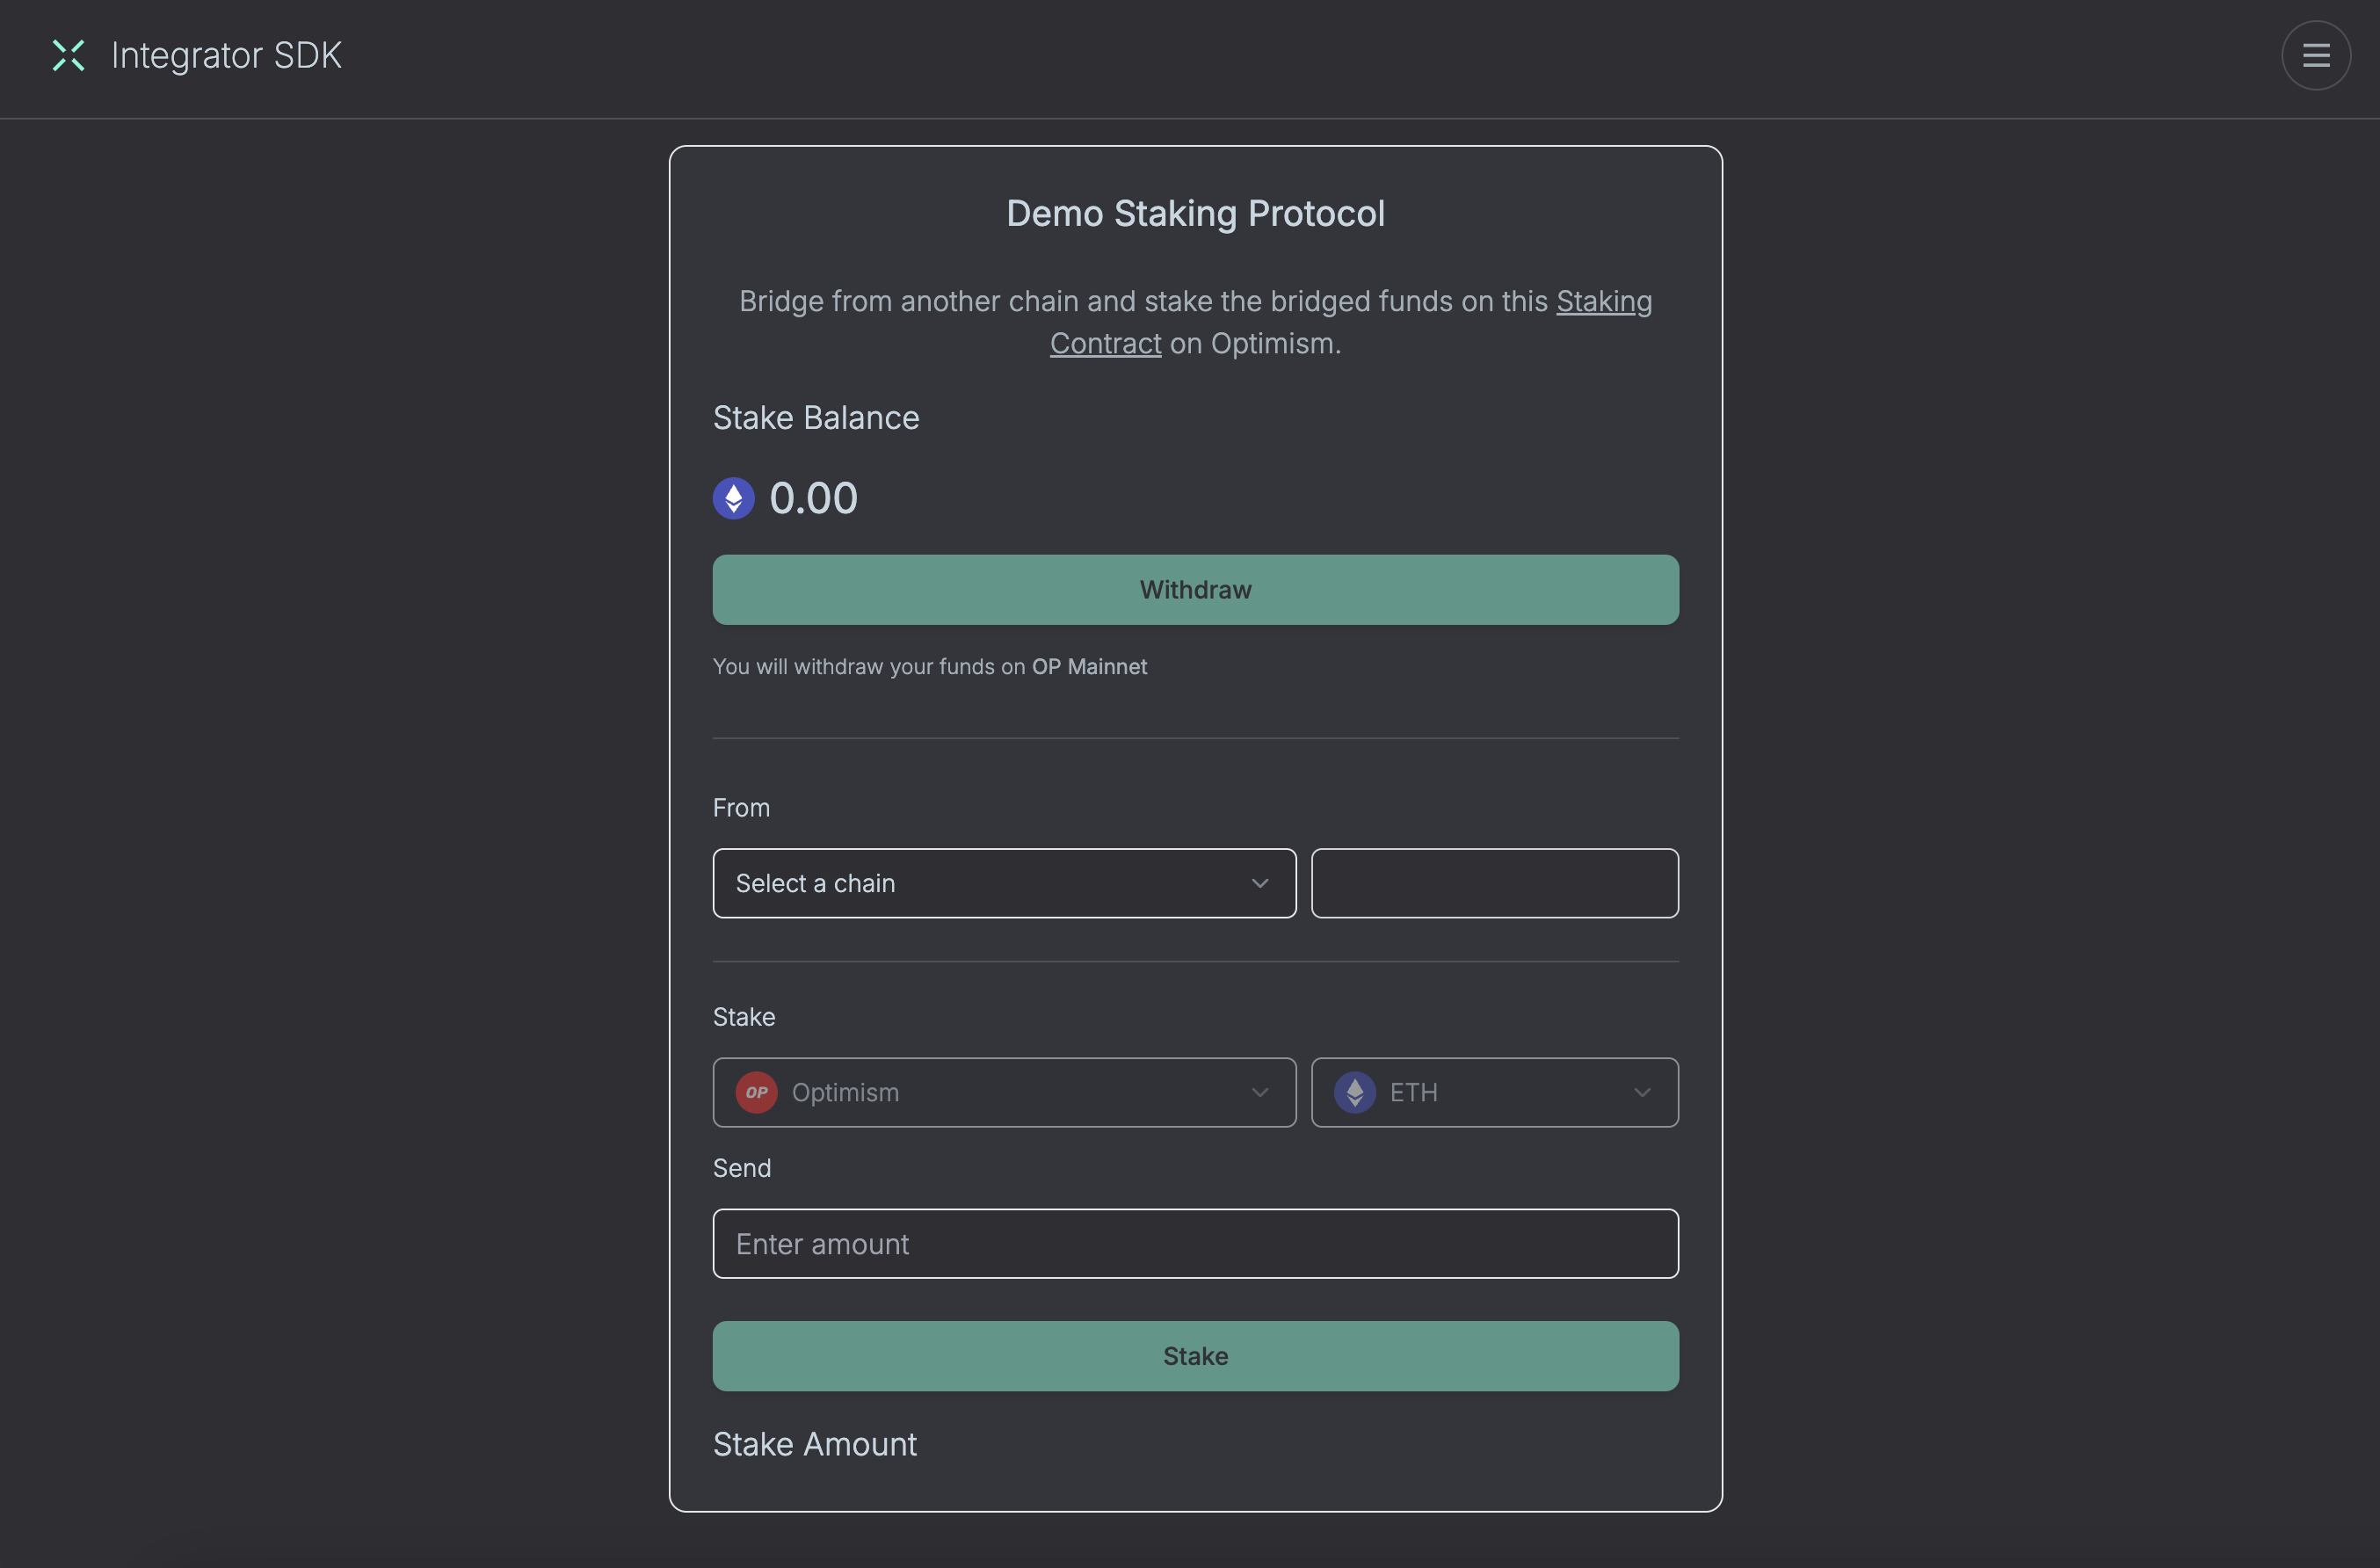Click the 0.00 stake balance value

[813, 498]
